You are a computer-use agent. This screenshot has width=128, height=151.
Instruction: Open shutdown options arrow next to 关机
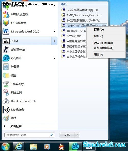coord(77,135)
